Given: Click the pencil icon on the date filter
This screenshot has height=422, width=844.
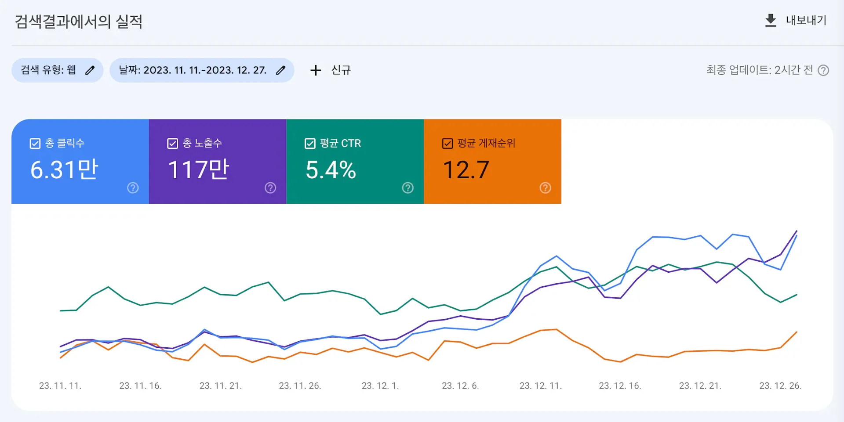Looking at the screenshot, I should tap(281, 70).
